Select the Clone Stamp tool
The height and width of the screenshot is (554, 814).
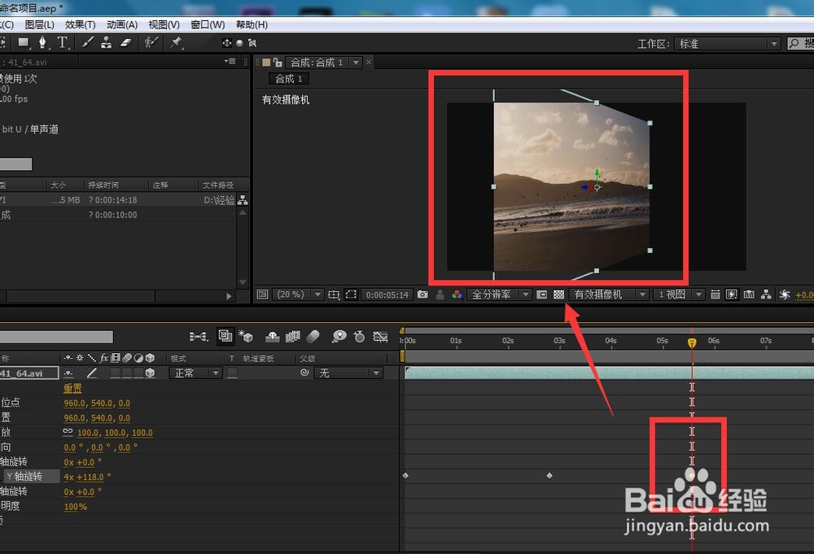point(106,42)
